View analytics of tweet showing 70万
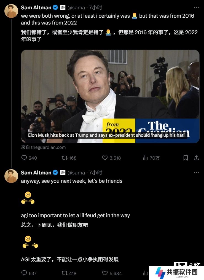This screenshot has height=280, width=204. (x=151, y=158)
